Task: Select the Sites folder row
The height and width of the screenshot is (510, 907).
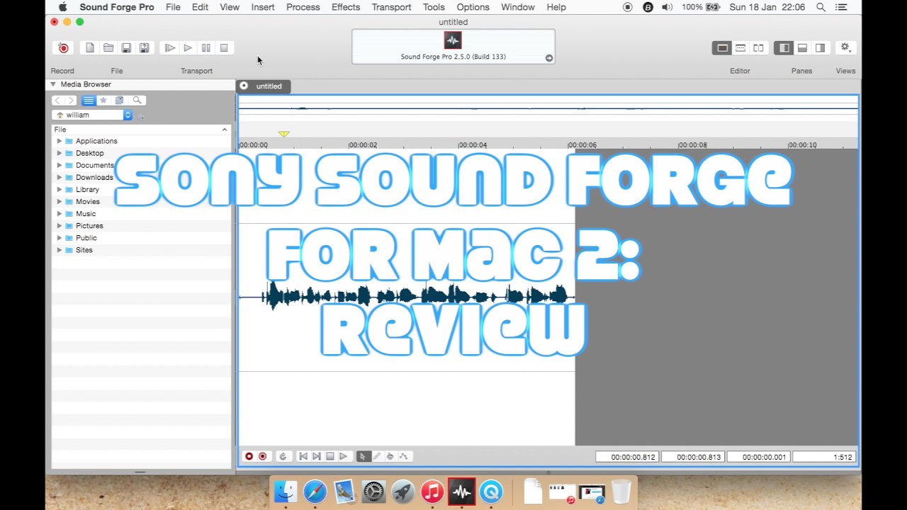Action: [141, 250]
